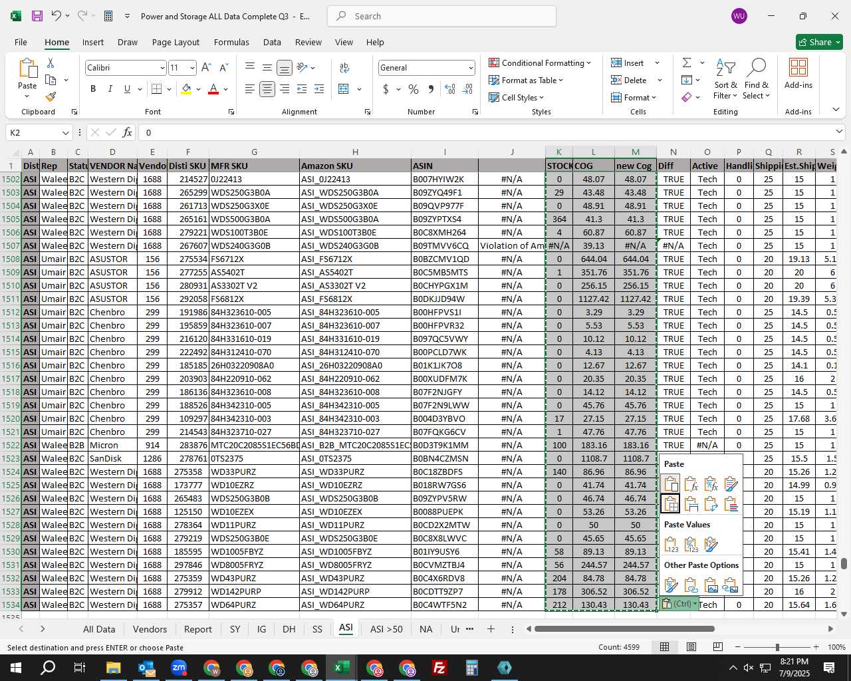Open Cell Styles dropdown
Screen dimensions: 851x681
[517, 97]
